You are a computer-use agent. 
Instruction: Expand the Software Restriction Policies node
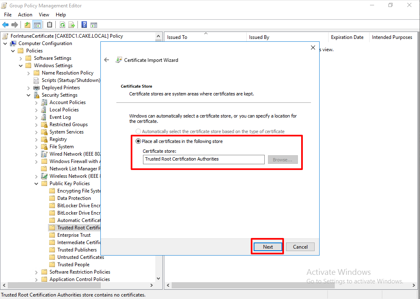point(36,272)
